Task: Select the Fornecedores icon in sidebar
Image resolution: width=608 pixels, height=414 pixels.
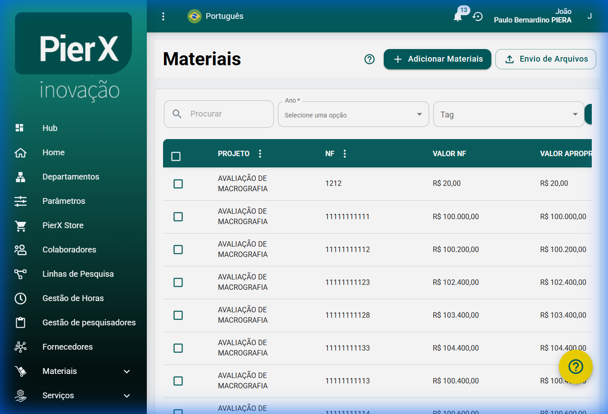Action: pyautogui.click(x=20, y=346)
